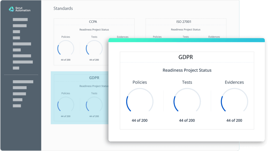Click popup Evidences 44 of 200 value
This screenshot has width=270, height=151.
(234, 120)
